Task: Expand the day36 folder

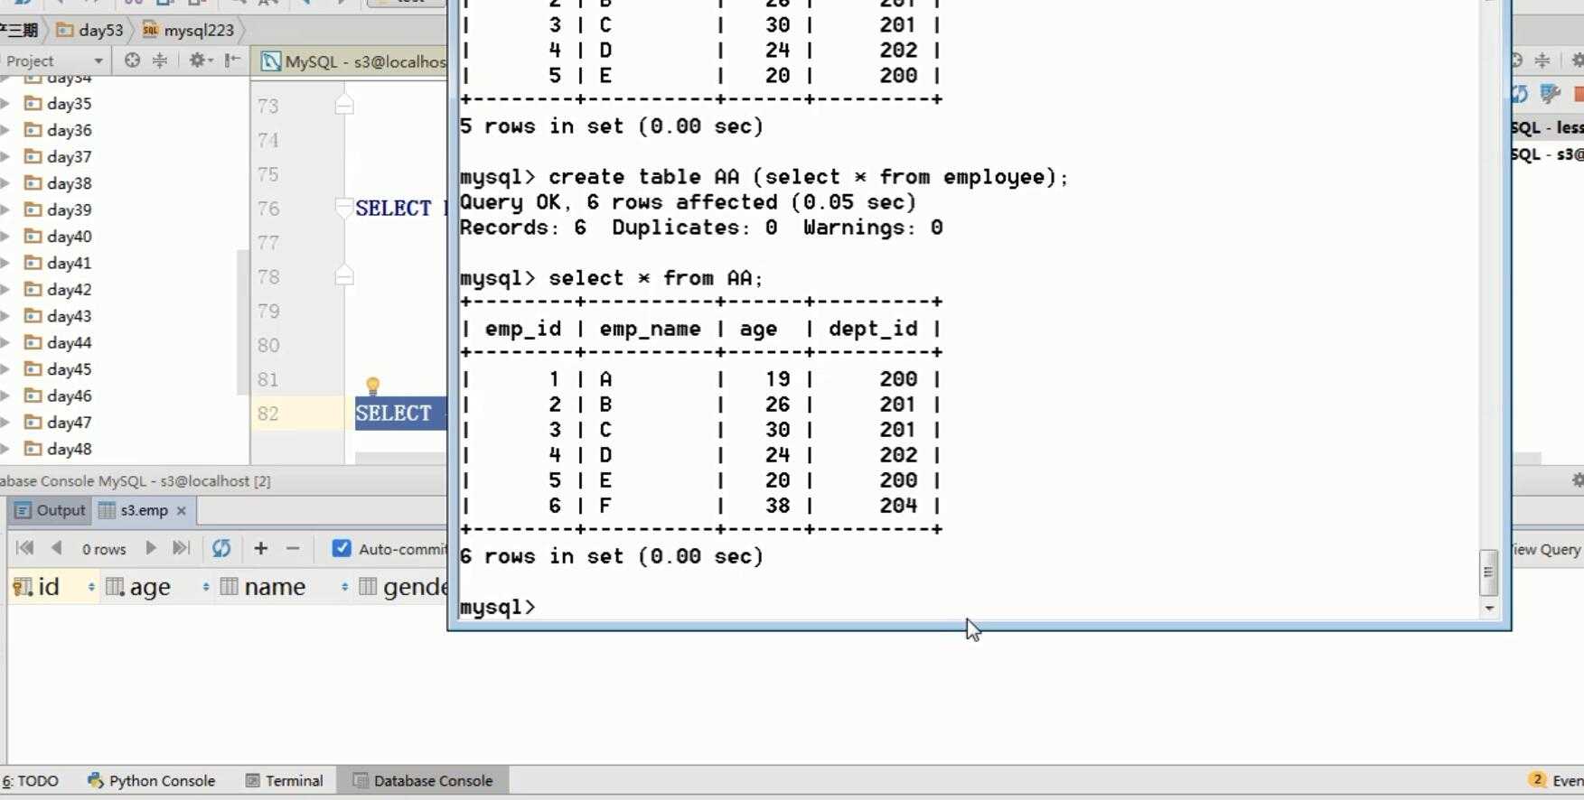Action: point(5,130)
